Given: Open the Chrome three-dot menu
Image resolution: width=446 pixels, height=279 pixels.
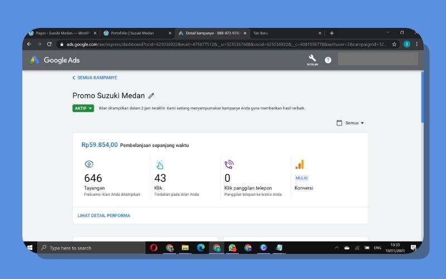Looking at the screenshot, I should coord(416,44).
